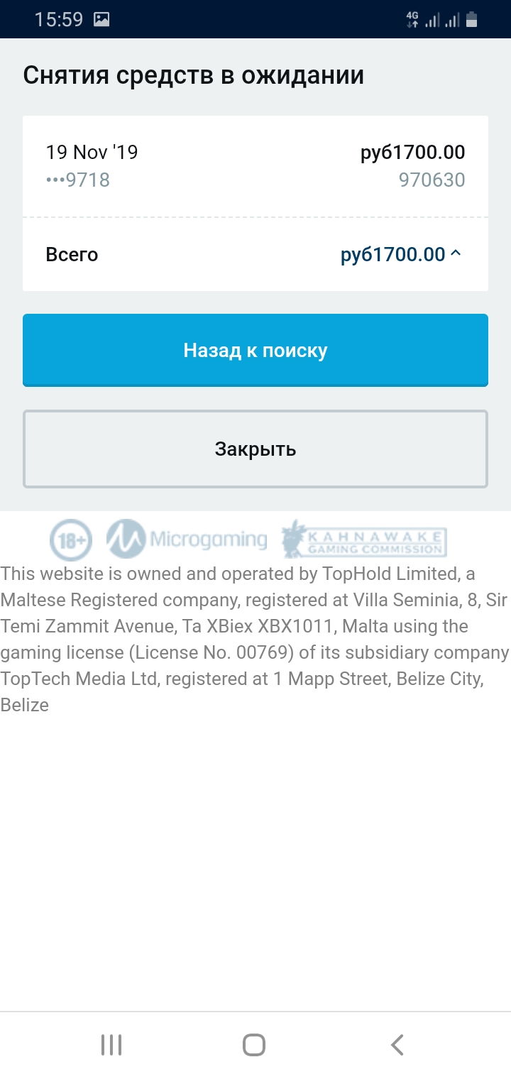511x1079 pixels.
Task: Tap the Назад к поиску button
Action: [255, 350]
